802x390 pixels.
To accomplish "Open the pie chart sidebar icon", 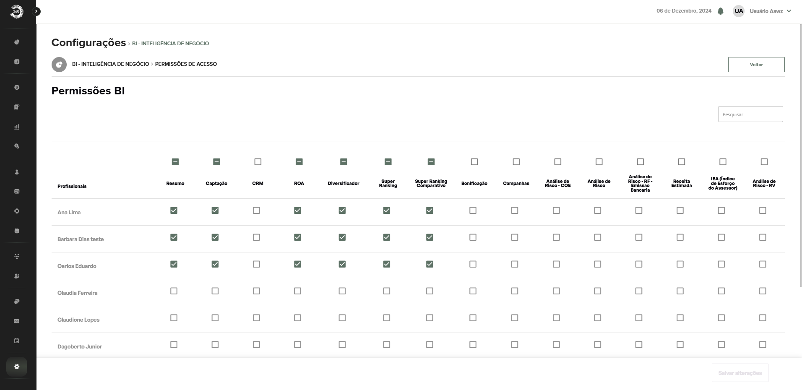I will (17, 42).
